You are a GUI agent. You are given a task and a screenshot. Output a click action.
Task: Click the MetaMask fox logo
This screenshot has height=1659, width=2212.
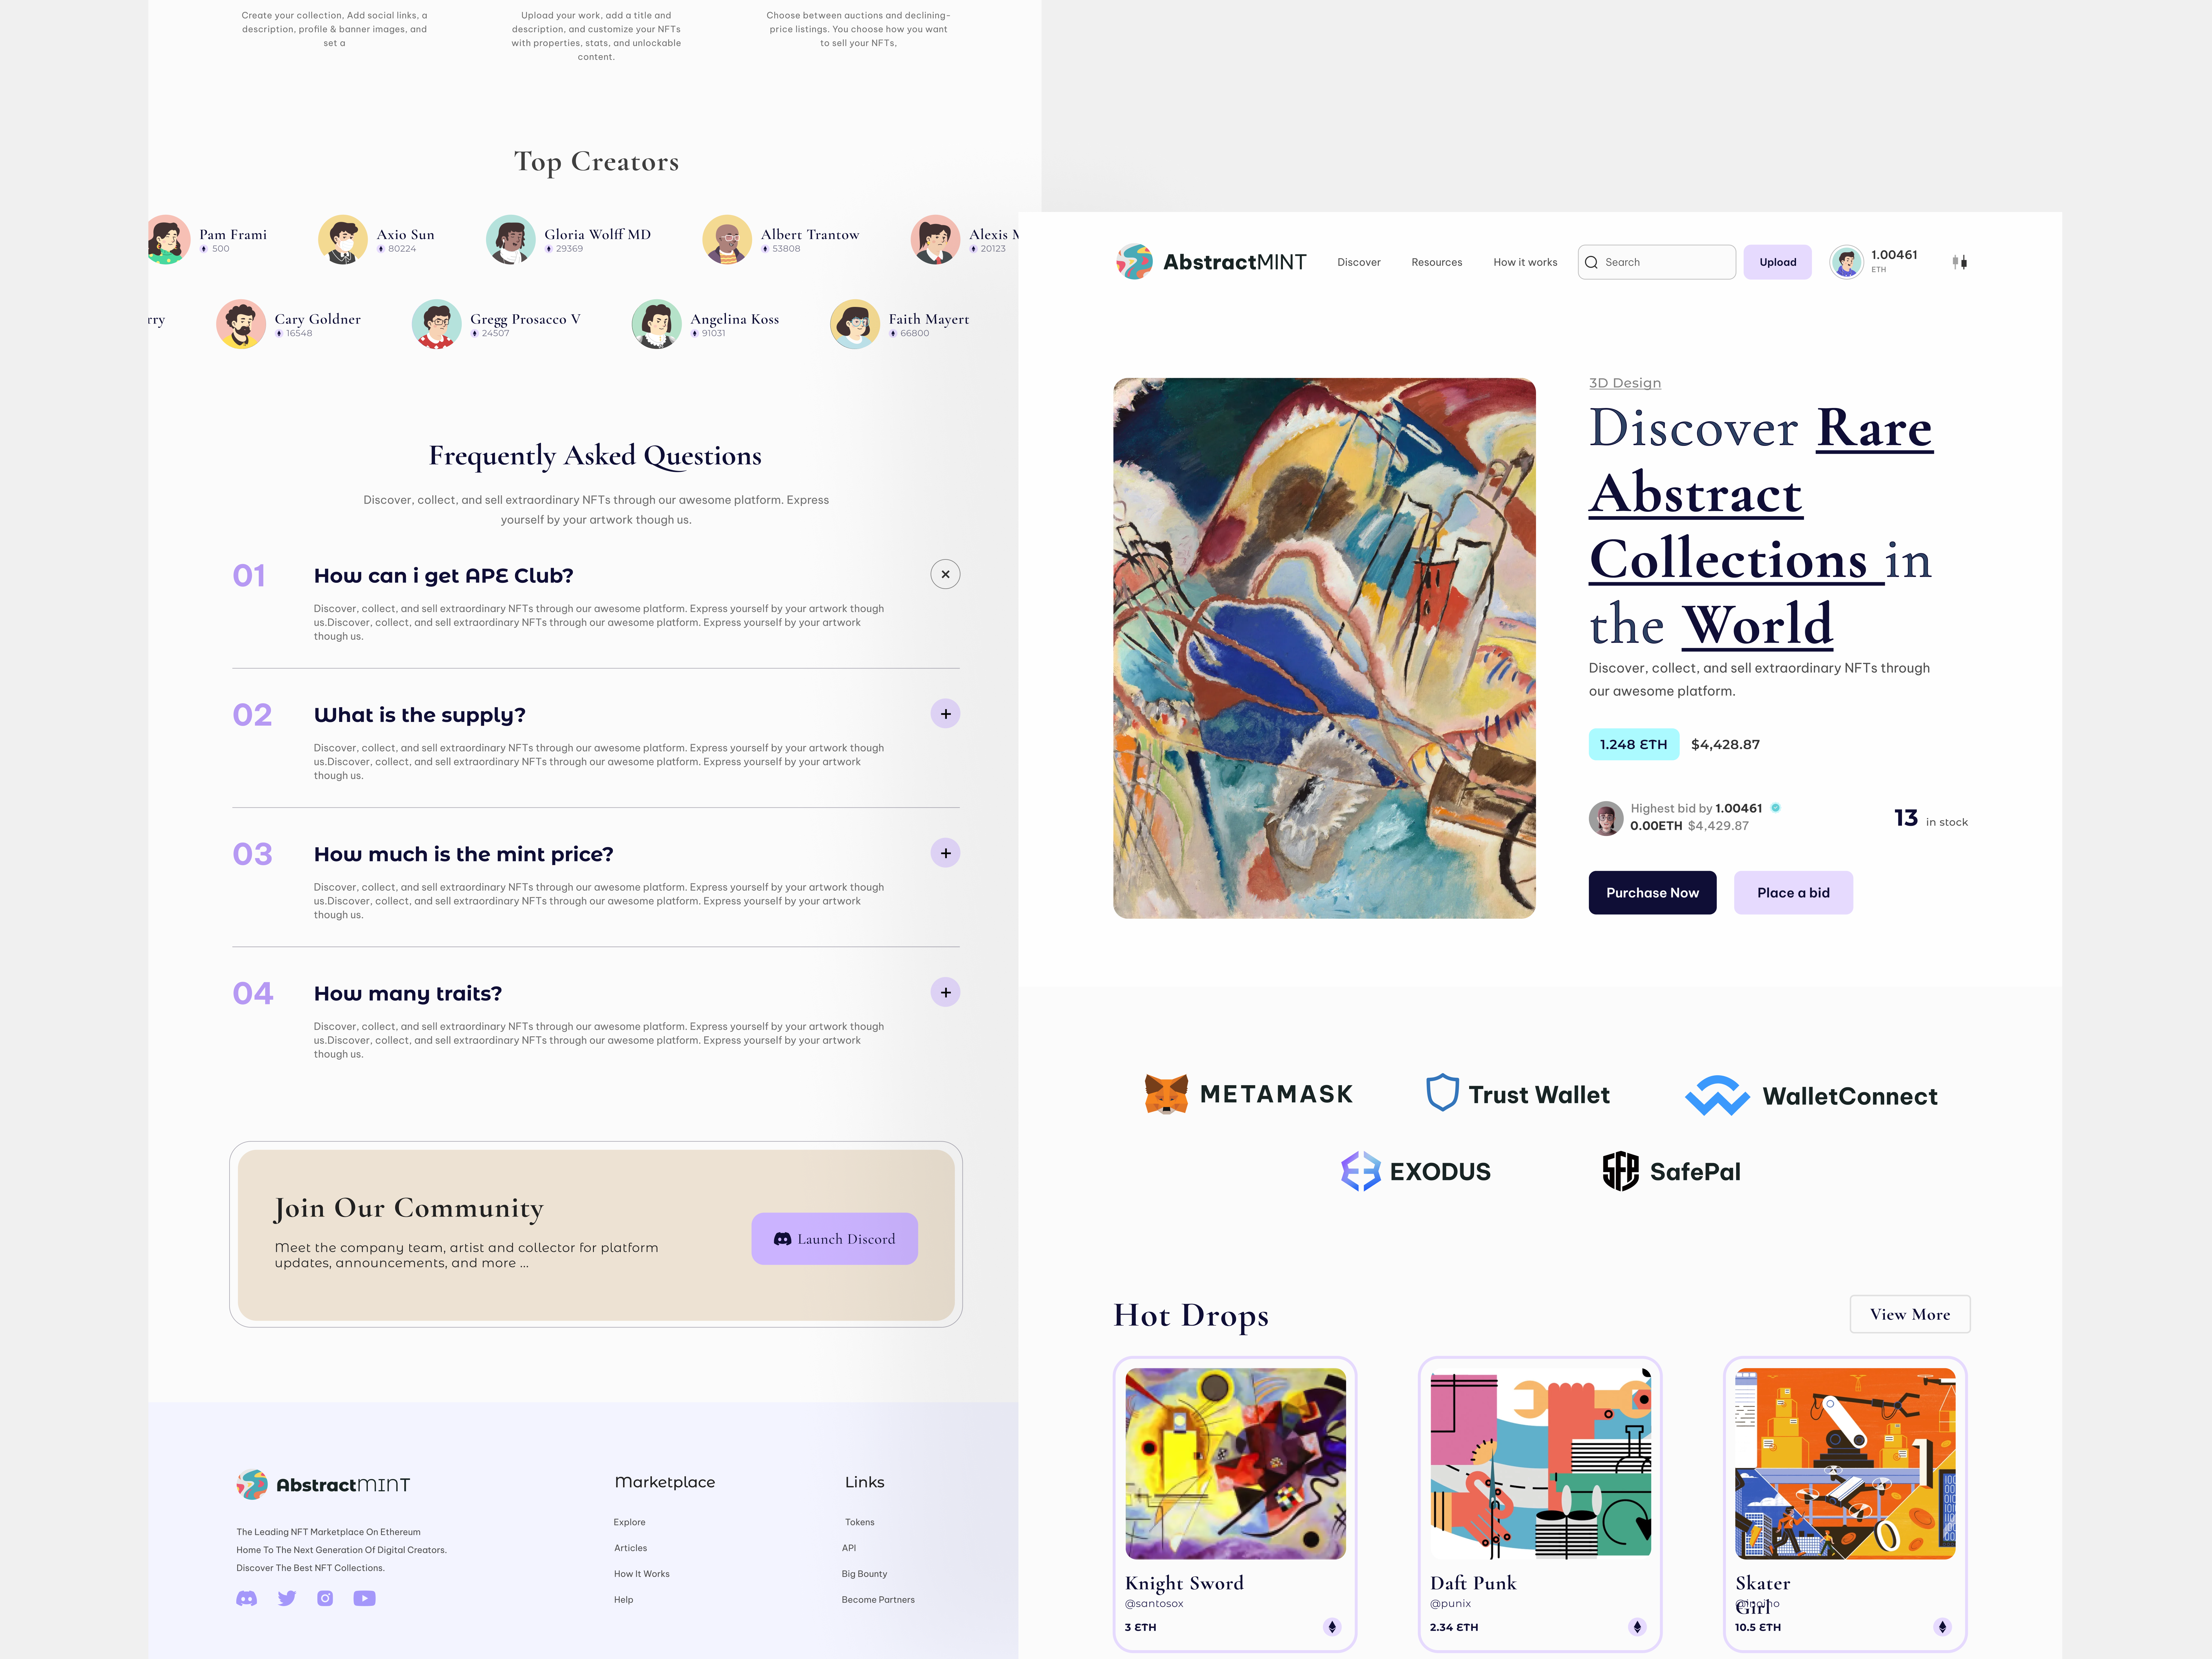pos(1166,1094)
